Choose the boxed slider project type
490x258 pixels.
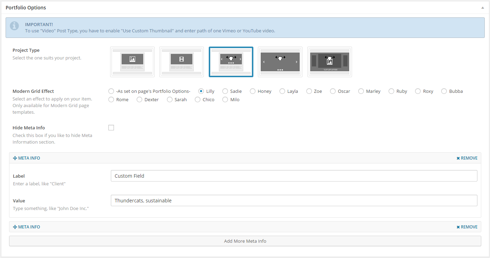pyautogui.click(x=231, y=62)
